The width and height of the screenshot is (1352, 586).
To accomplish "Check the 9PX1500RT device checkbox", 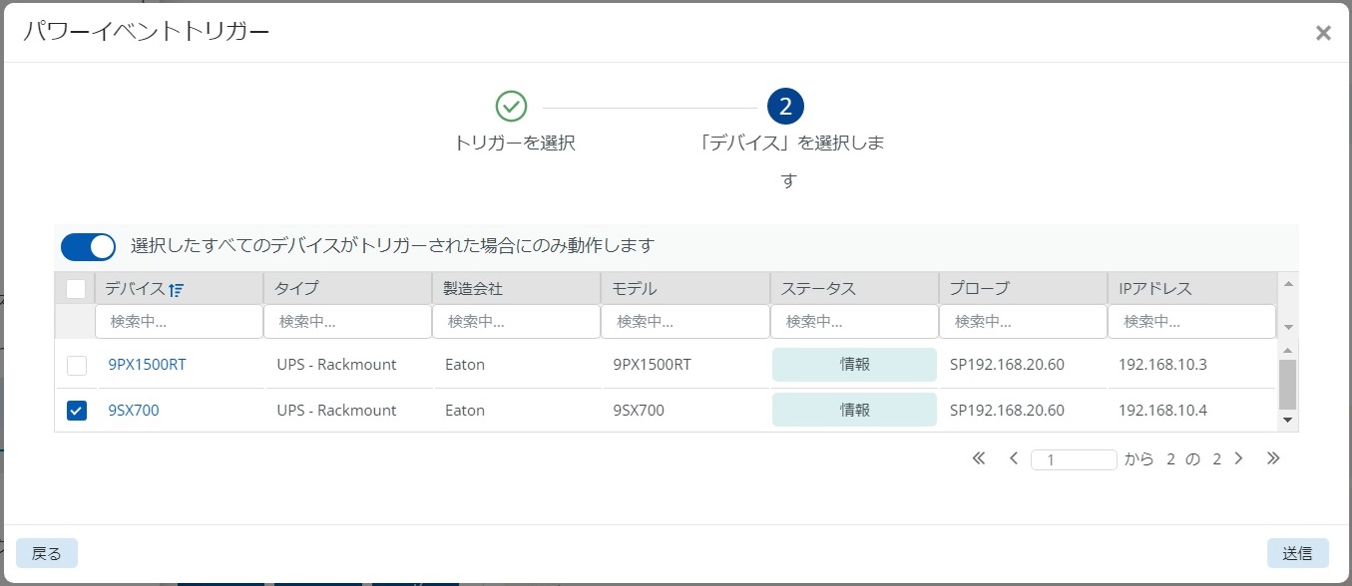I will coord(77,365).
